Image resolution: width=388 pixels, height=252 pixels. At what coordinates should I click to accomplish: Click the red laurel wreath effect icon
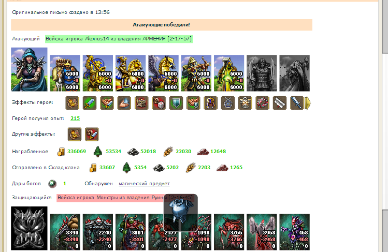click(263, 103)
